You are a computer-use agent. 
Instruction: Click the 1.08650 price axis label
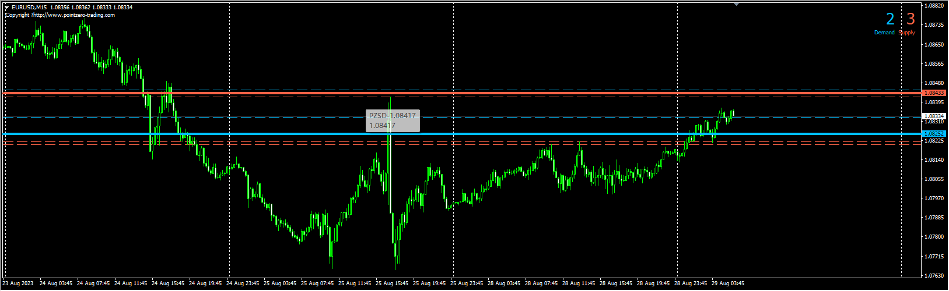pyautogui.click(x=935, y=45)
